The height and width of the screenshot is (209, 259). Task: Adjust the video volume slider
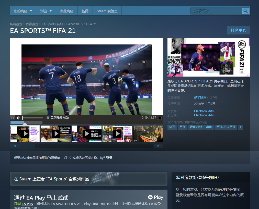click(32, 118)
